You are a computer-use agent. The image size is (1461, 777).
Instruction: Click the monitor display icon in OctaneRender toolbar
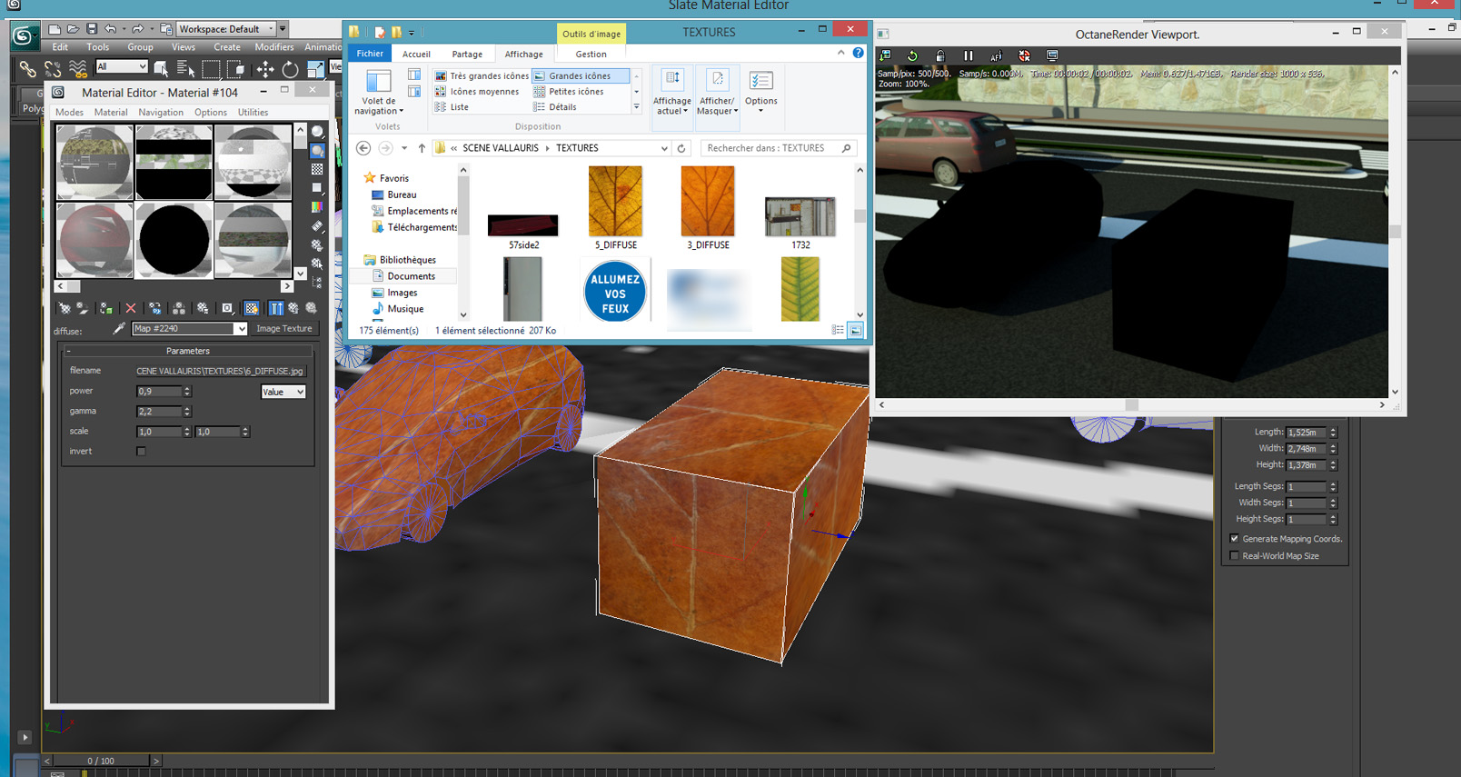pos(1052,55)
